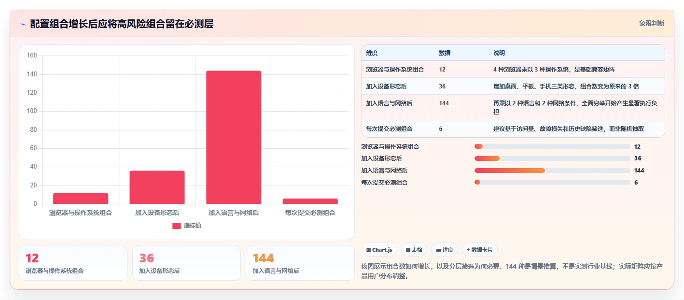Image resolution: width=684 pixels, height=300 pixels.
Task: Click the 象限判断 label in header
Action: coord(651,23)
